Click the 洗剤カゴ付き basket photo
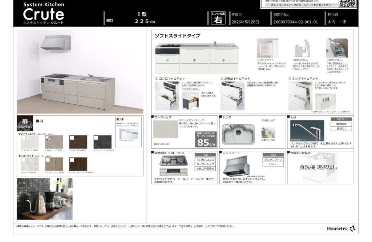The height and width of the screenshot is (242, 372). (268, 133)
